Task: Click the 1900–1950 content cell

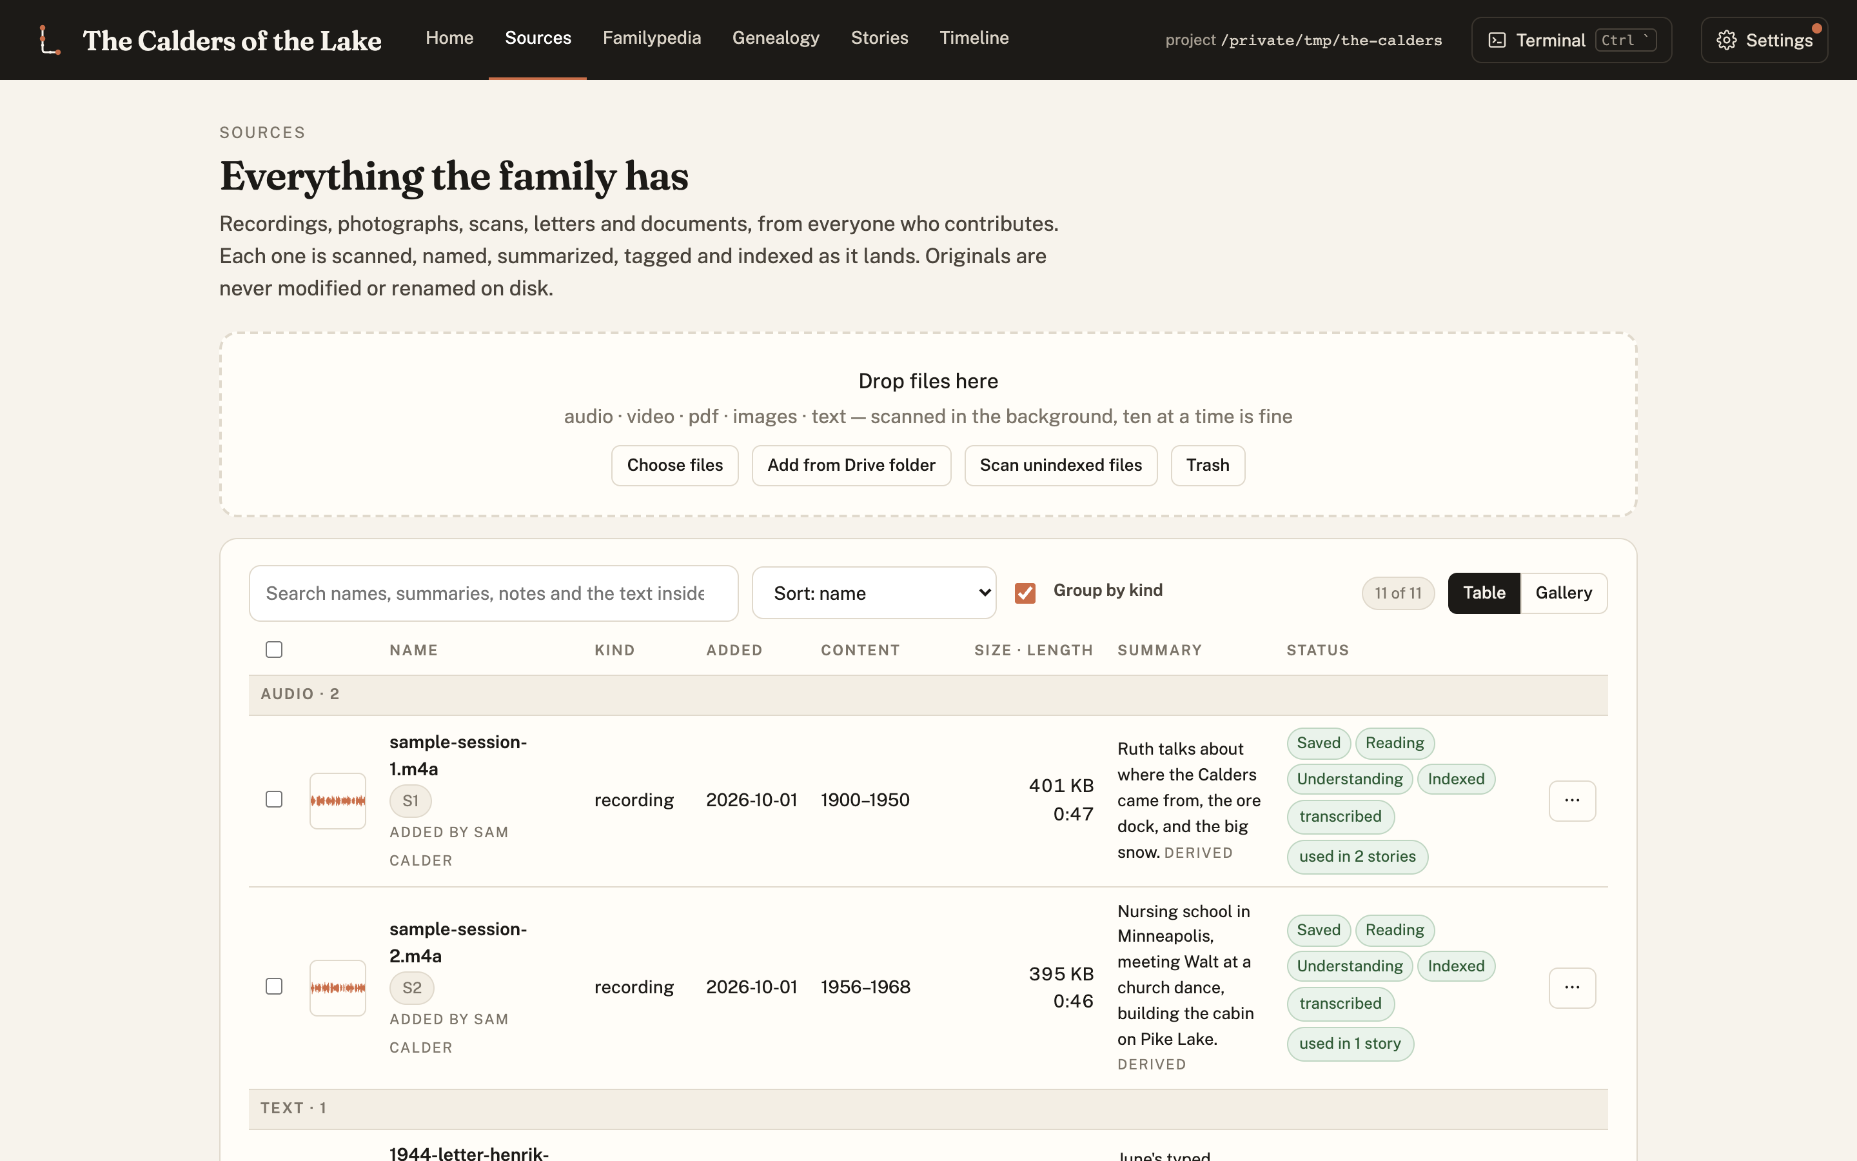Action: coord(865,800)
